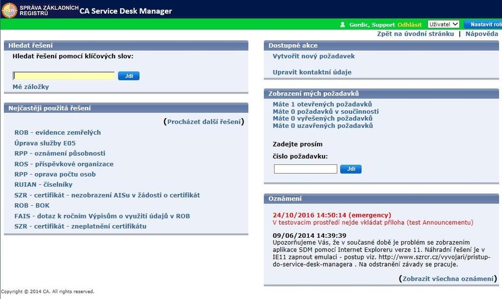This screenshot has height=299, width=502.
Task: Open SZR certifikát zneplatnění certifikátu solution
Action: [80, 226]
